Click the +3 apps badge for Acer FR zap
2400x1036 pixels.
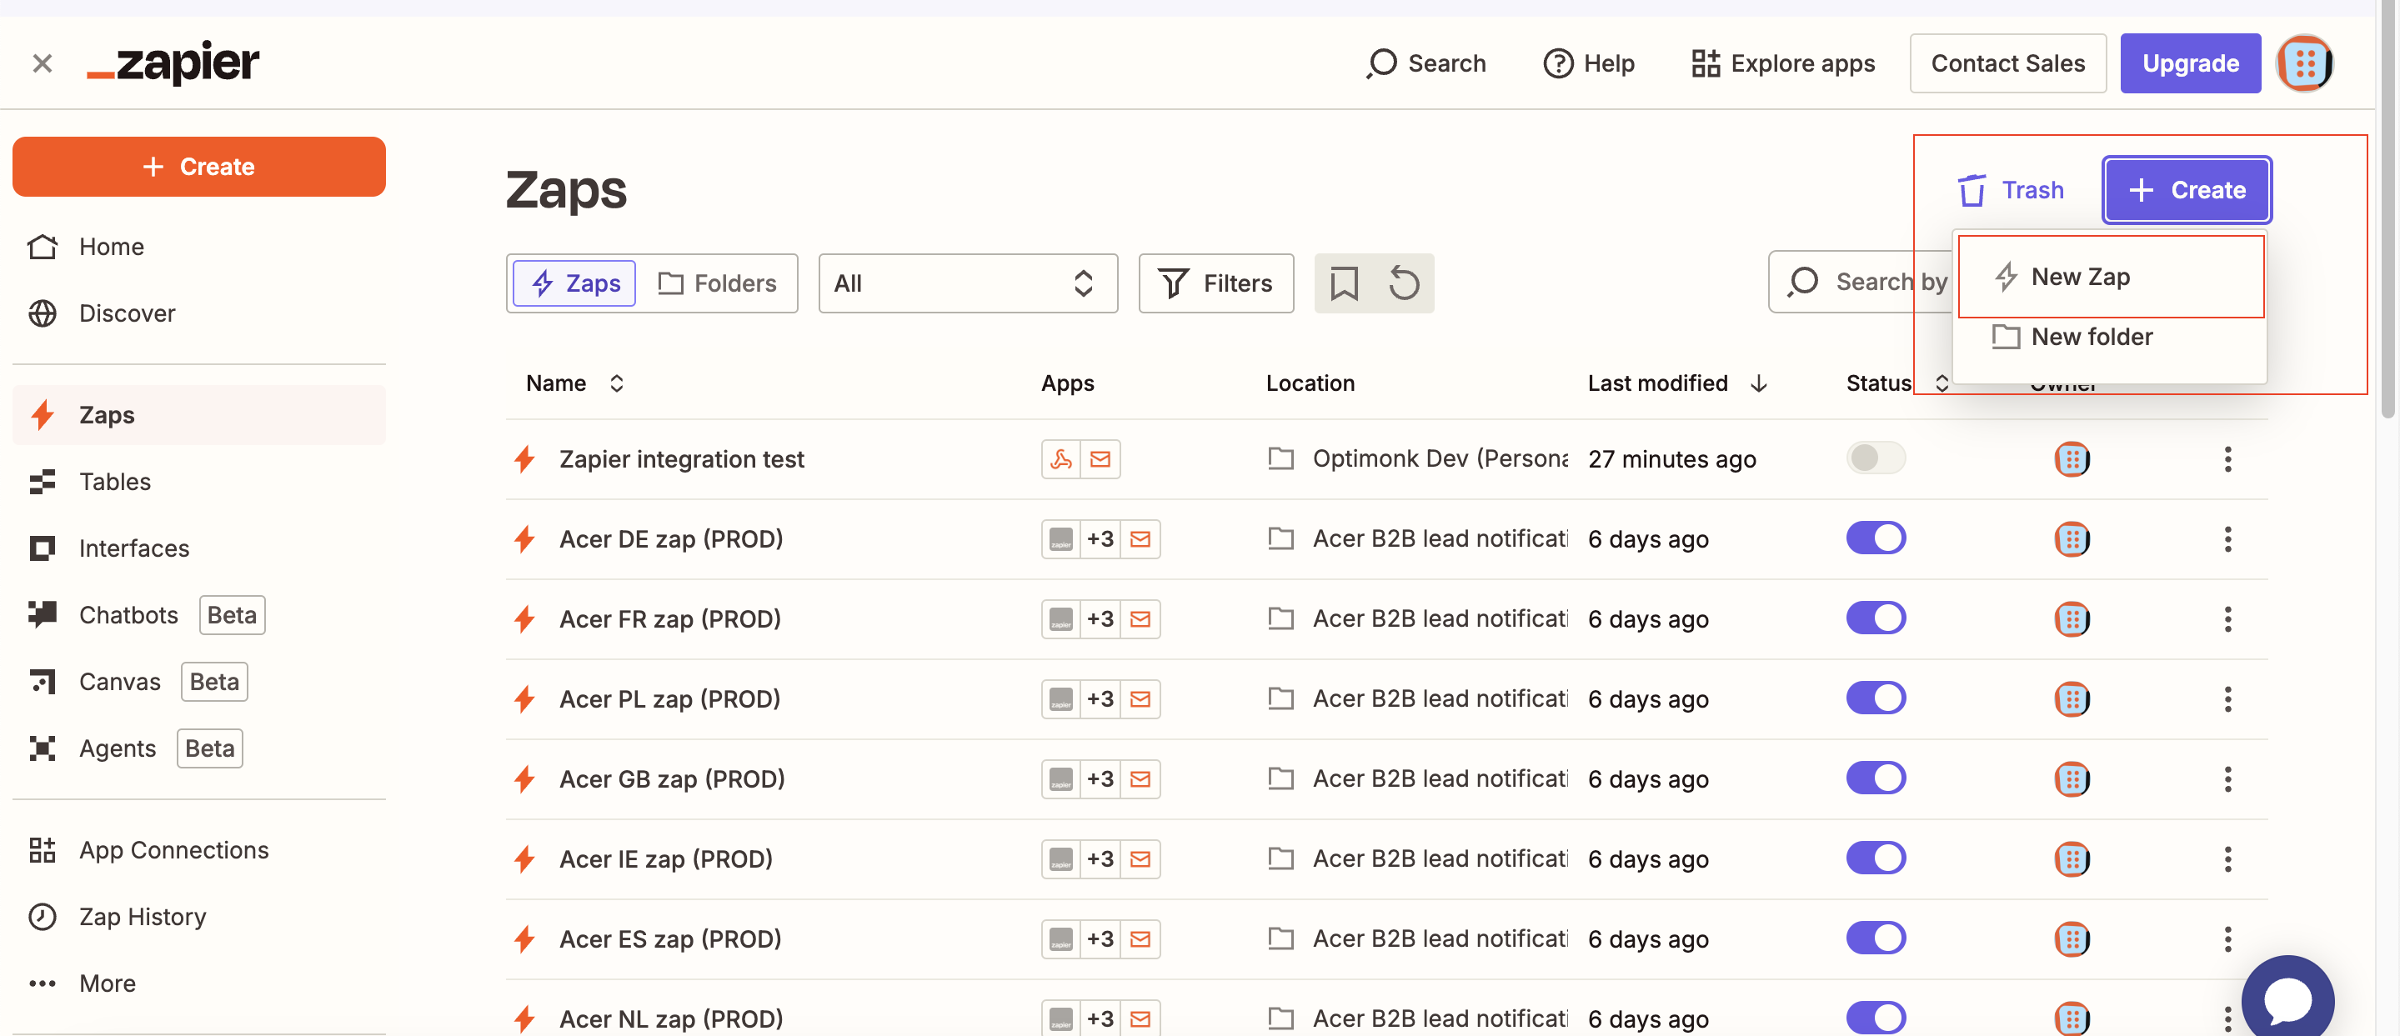tap(1100, 619)
